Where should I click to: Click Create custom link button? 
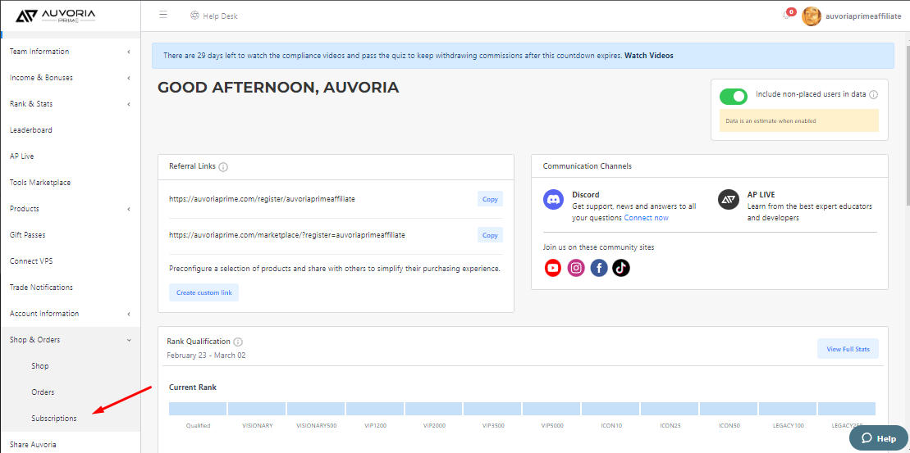click(x=203, y=292)
